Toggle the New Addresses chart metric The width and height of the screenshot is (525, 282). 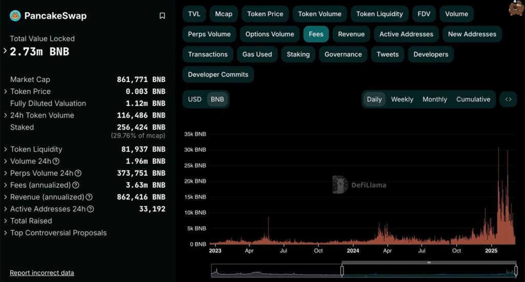pyautogui.click(x=472, y=34)
